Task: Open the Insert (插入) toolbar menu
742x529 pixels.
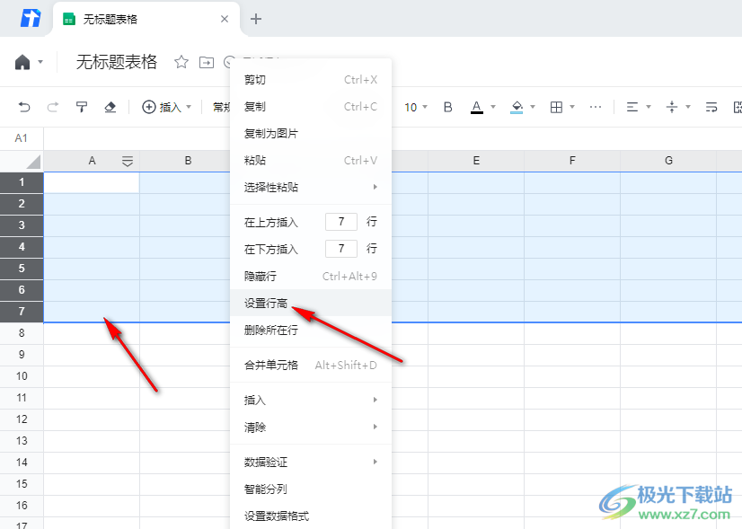Action: pyautogui.click(x=166, y=108)
